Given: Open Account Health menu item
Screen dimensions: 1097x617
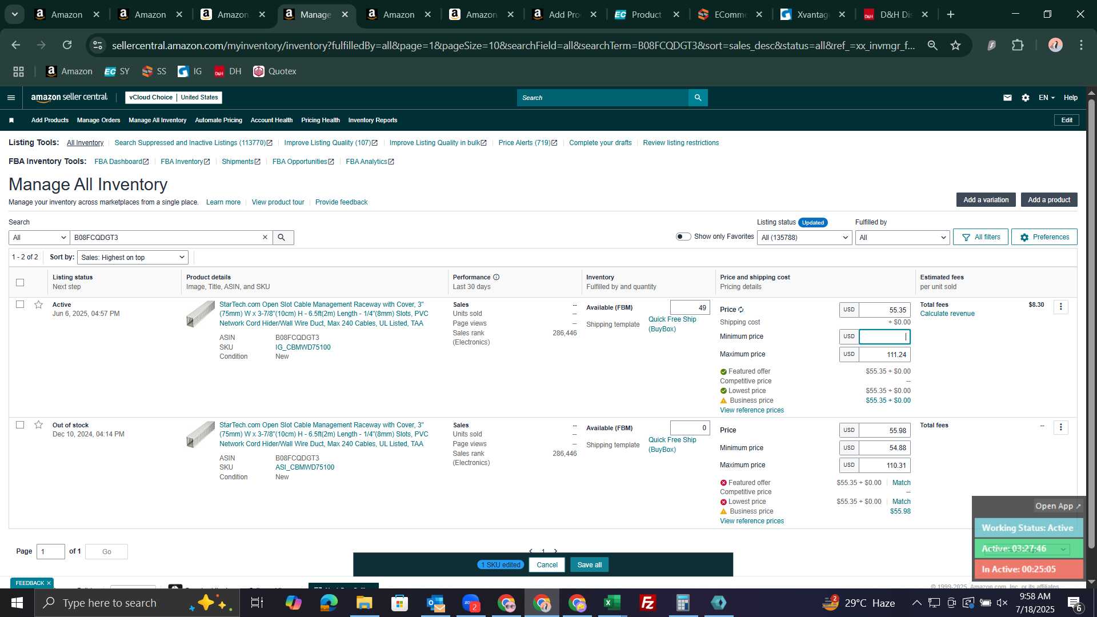Looking at the screenshot, I should (271, 120).
